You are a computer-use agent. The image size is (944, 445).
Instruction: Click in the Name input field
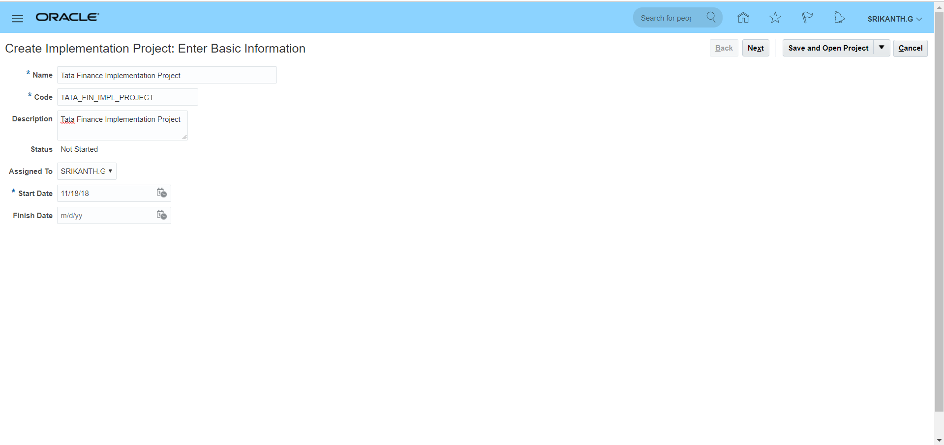point(167,75)
